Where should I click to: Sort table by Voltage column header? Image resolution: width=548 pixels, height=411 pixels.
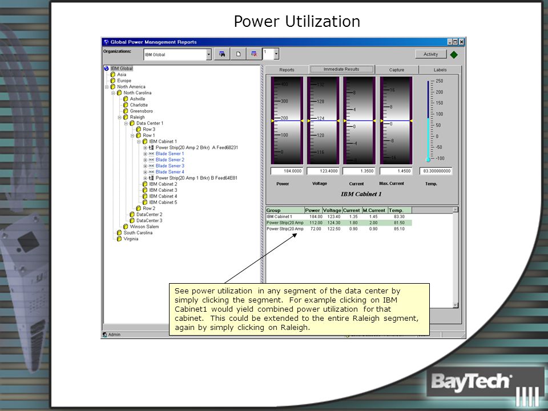coord(332,211)
